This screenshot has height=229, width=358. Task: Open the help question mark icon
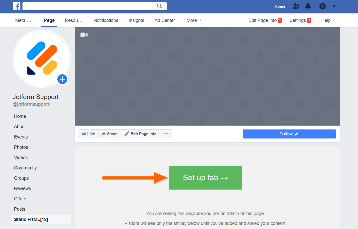pos(323,6)
